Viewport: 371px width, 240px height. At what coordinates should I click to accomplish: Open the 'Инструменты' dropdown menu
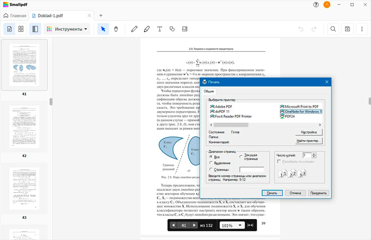coord(67,29)
